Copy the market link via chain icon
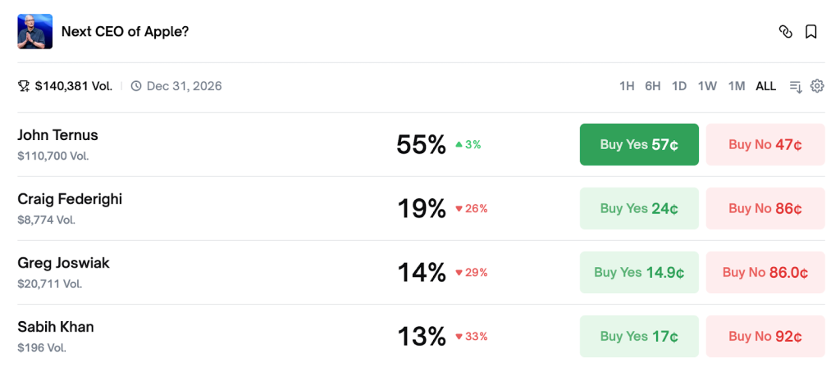840x381 pixels. click(785, 32)
